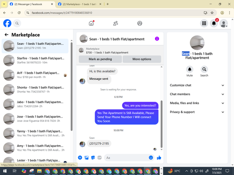
Task: Mute the conversation with the bell icon
Action: click(190, 69)
